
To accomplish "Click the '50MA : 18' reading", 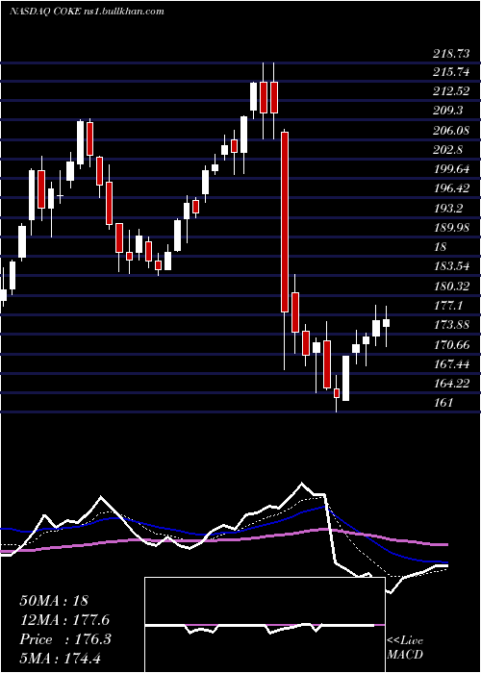I will (x=54, y=601).
